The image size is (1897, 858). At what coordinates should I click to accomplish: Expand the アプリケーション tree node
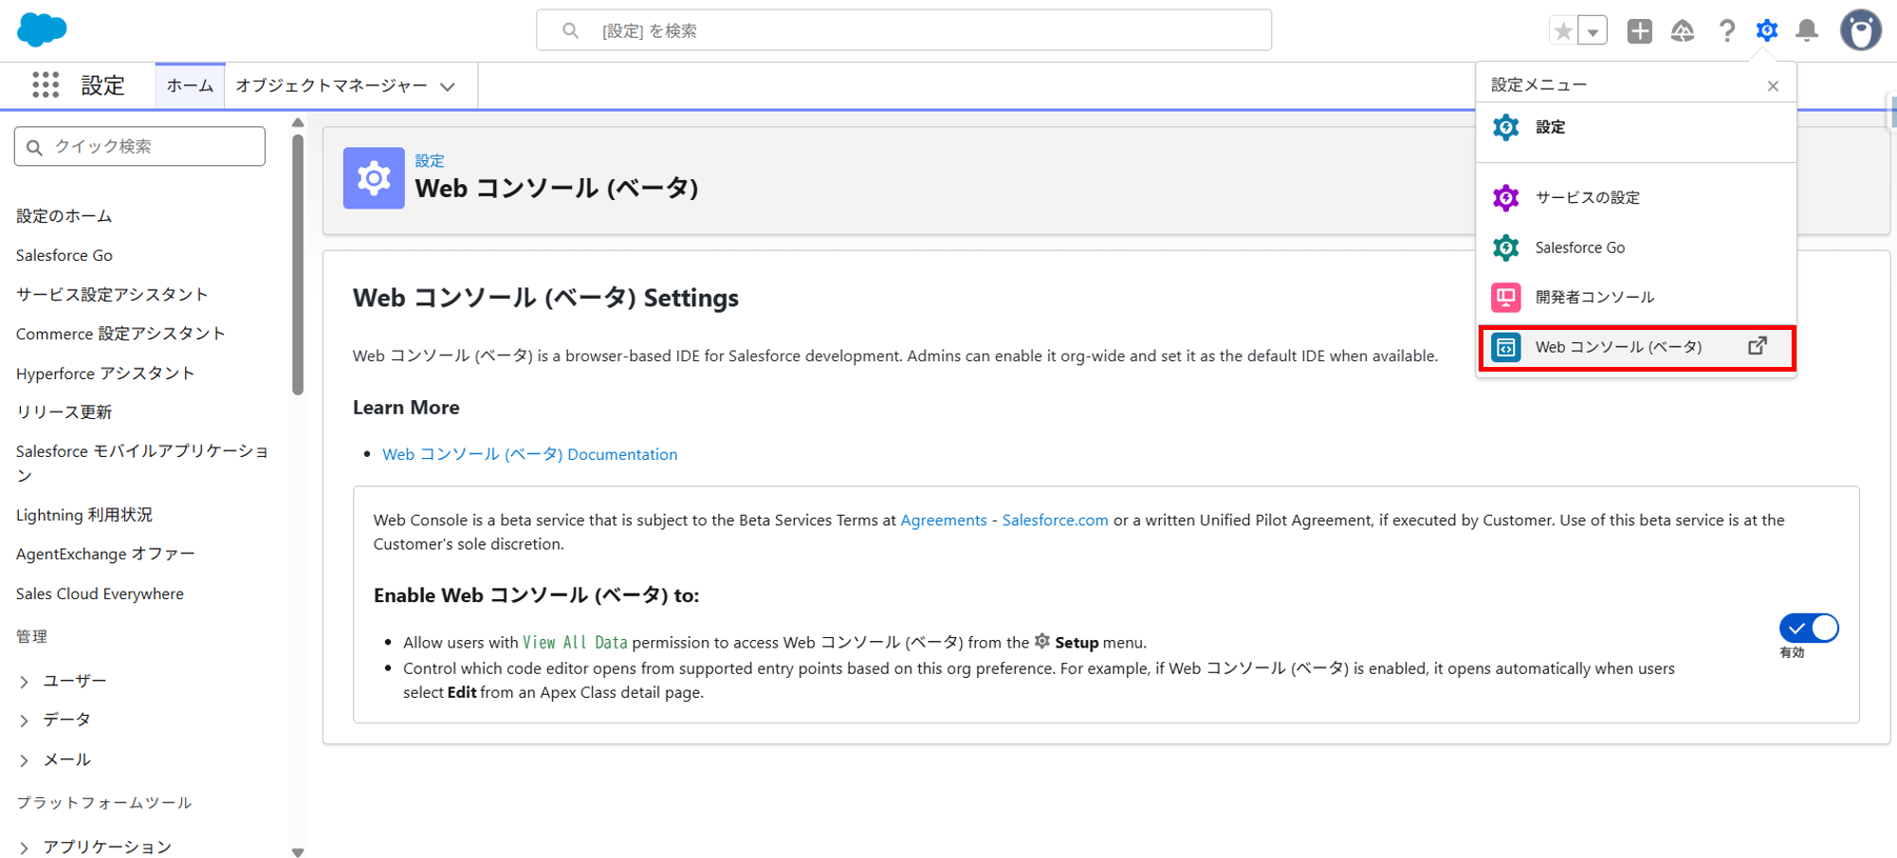pyautogui.click(x=25, y=848)
